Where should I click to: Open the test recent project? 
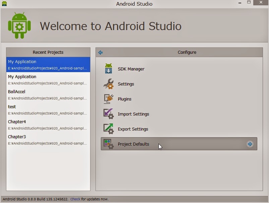coord(48,110)
